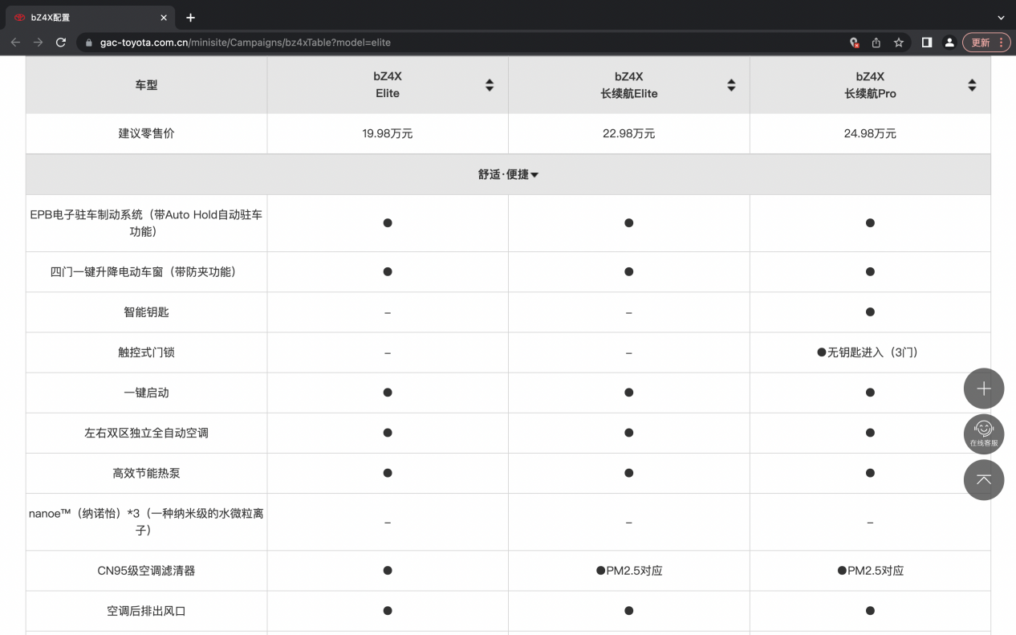This screenshot has width=1016, height=635.
Task: Click the 高效节能热泵 row label
Action: (146, 473)
